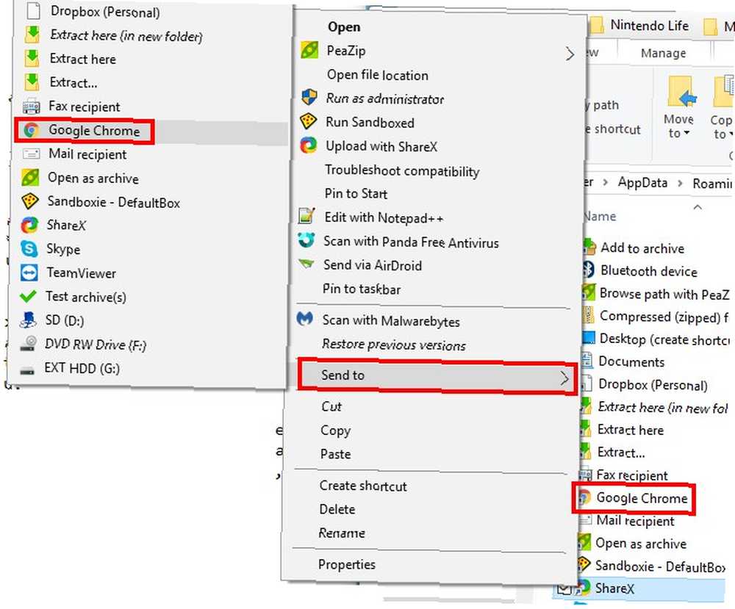Choose Troubleshoot compatibility
The width and height of the screenshot is (735, 609).
[402, 170]
